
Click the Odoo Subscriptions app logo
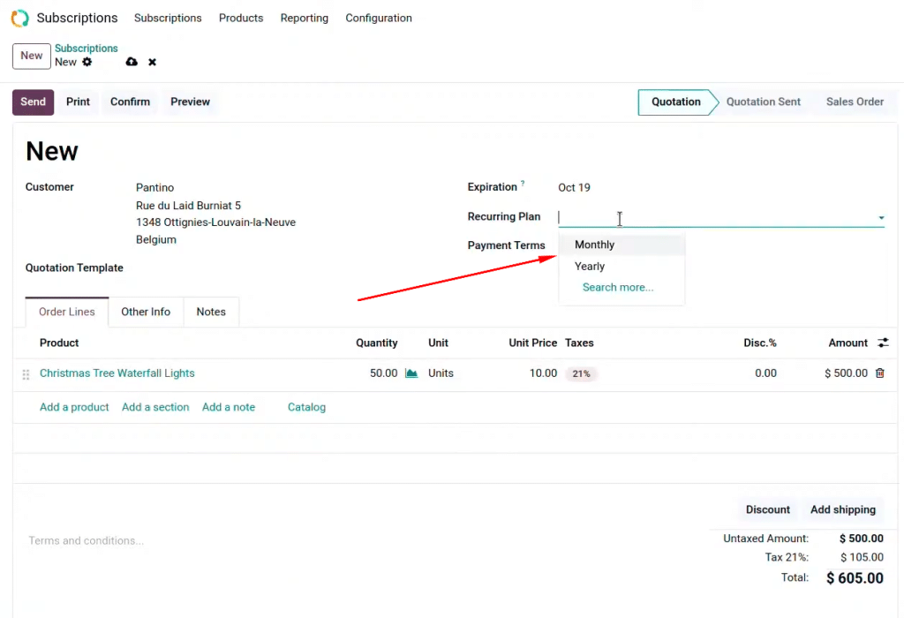click(x=19, y=18)
